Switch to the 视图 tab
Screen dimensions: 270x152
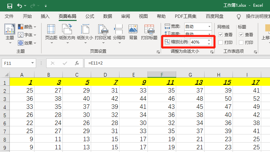click(x=143, y=16)
